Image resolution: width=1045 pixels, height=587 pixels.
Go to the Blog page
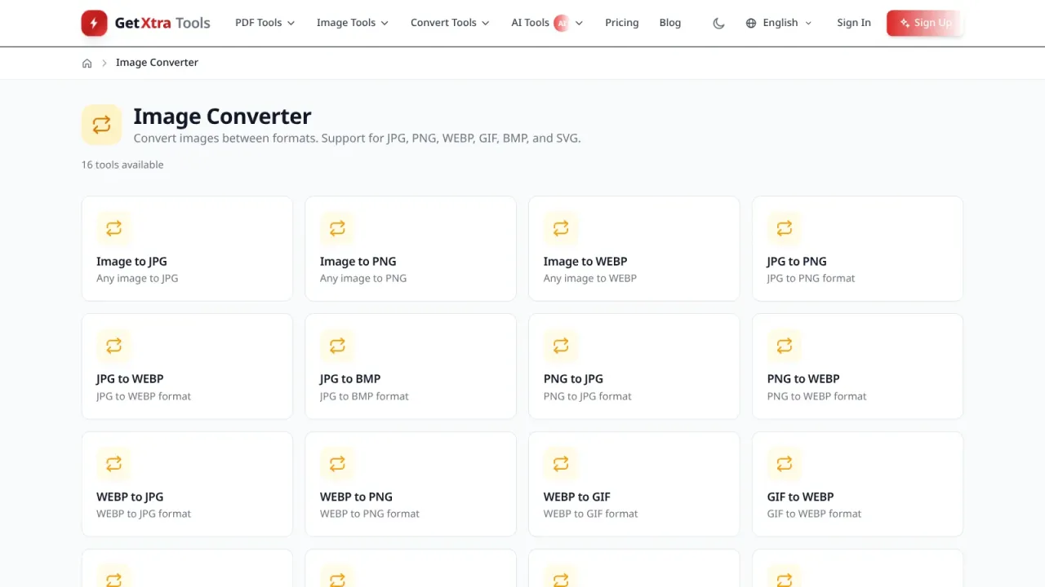[670, 23]
